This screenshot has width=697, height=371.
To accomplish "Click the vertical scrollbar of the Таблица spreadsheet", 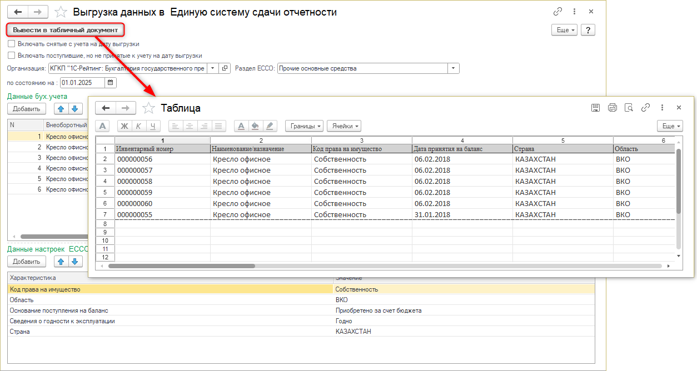I will pos(678,181).
